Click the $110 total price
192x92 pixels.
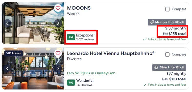(x=178, y=79)
